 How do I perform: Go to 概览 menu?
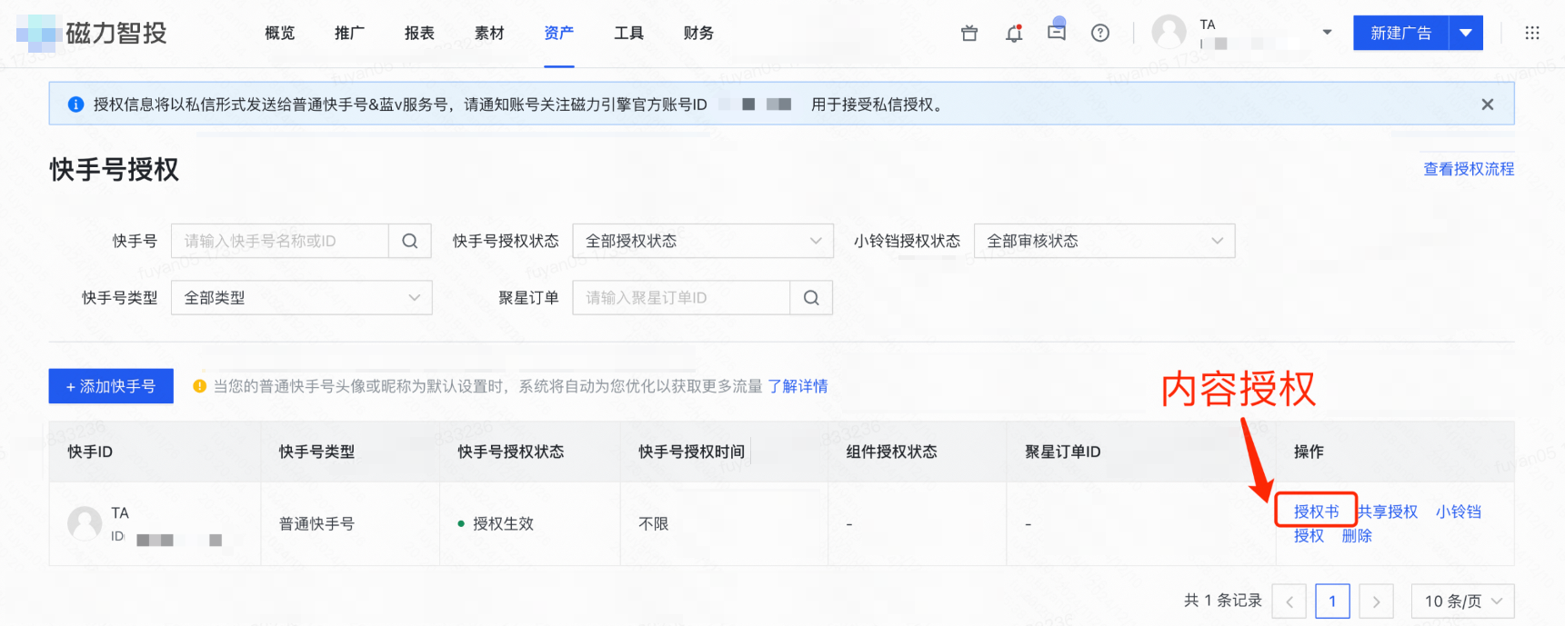(280, 34)
